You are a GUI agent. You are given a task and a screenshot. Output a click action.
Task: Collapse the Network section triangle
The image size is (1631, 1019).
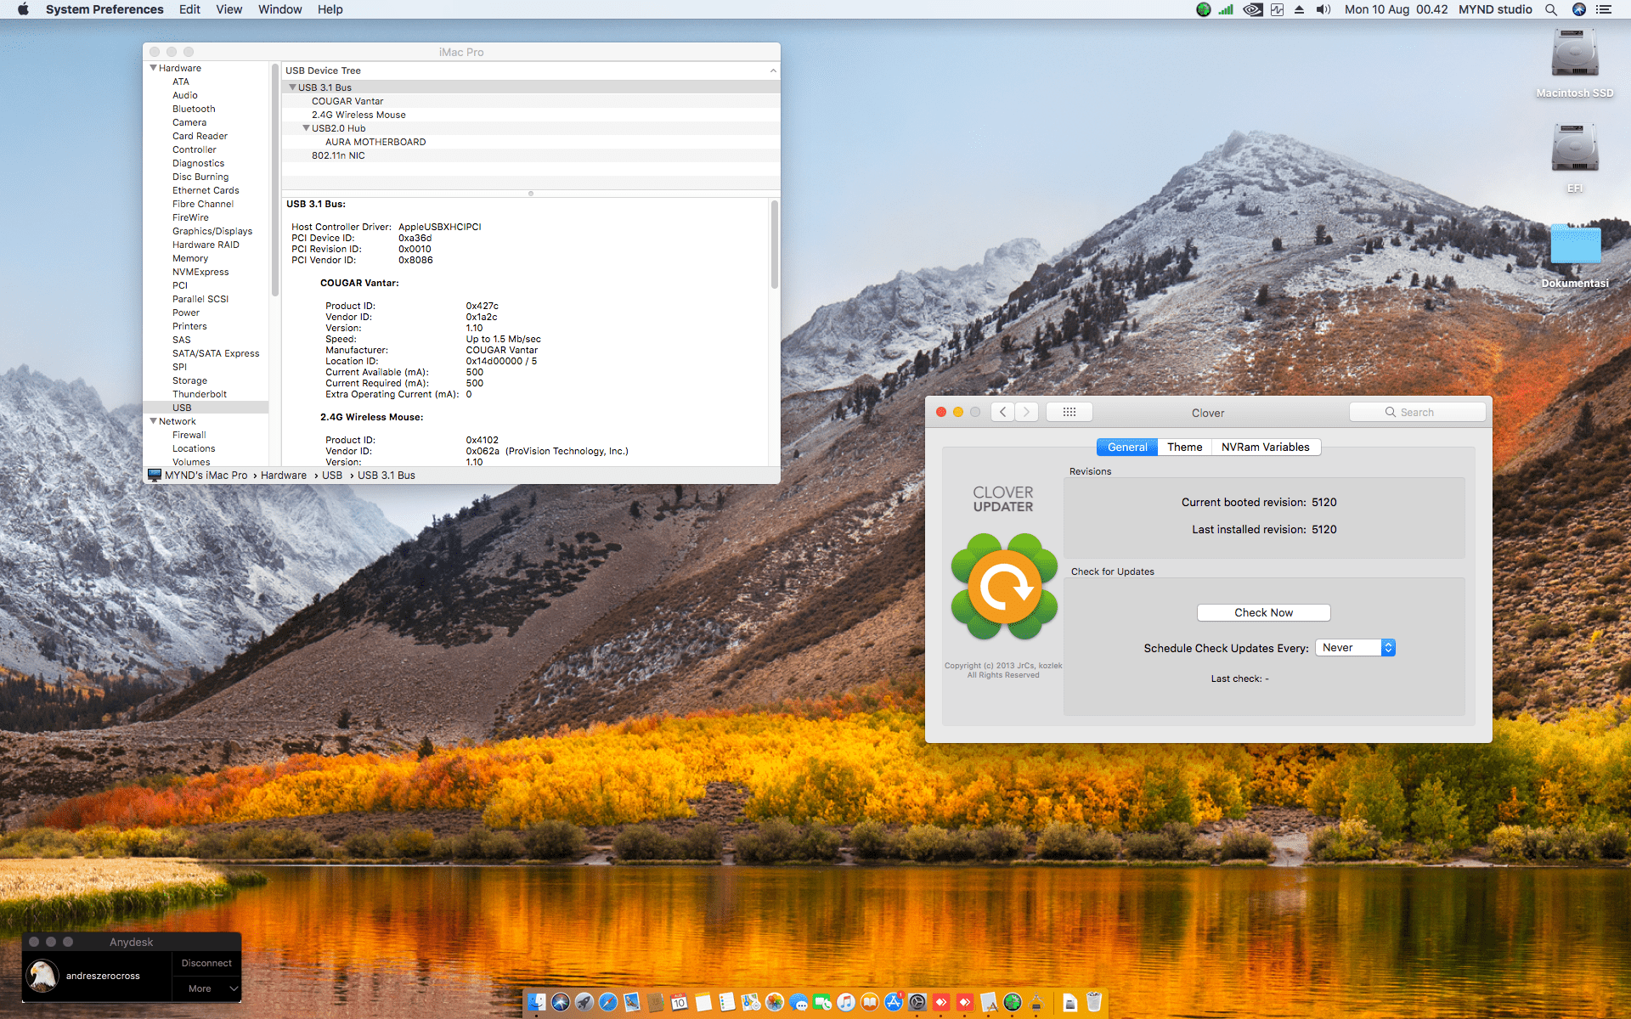click(x=153, y=421)
